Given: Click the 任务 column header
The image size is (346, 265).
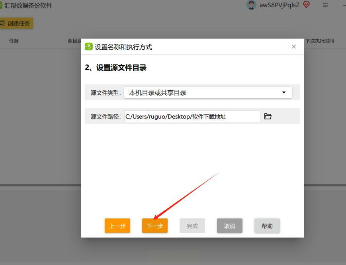Looking at the screenshot, I should [x=14, y=41].
